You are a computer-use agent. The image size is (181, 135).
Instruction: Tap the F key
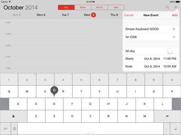[x=72, y=104]
